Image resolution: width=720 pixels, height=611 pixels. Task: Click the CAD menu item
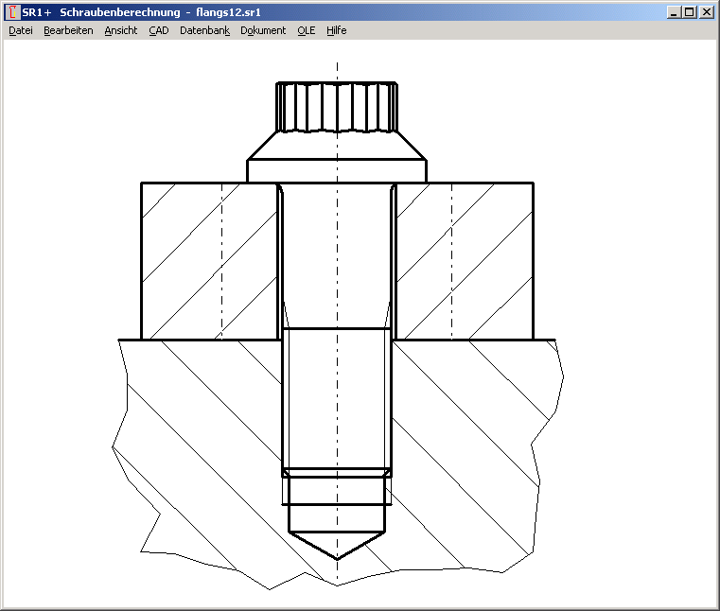coord(158,30)
